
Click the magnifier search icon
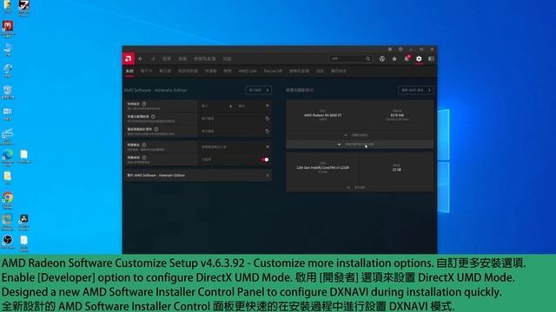[368, 59]
